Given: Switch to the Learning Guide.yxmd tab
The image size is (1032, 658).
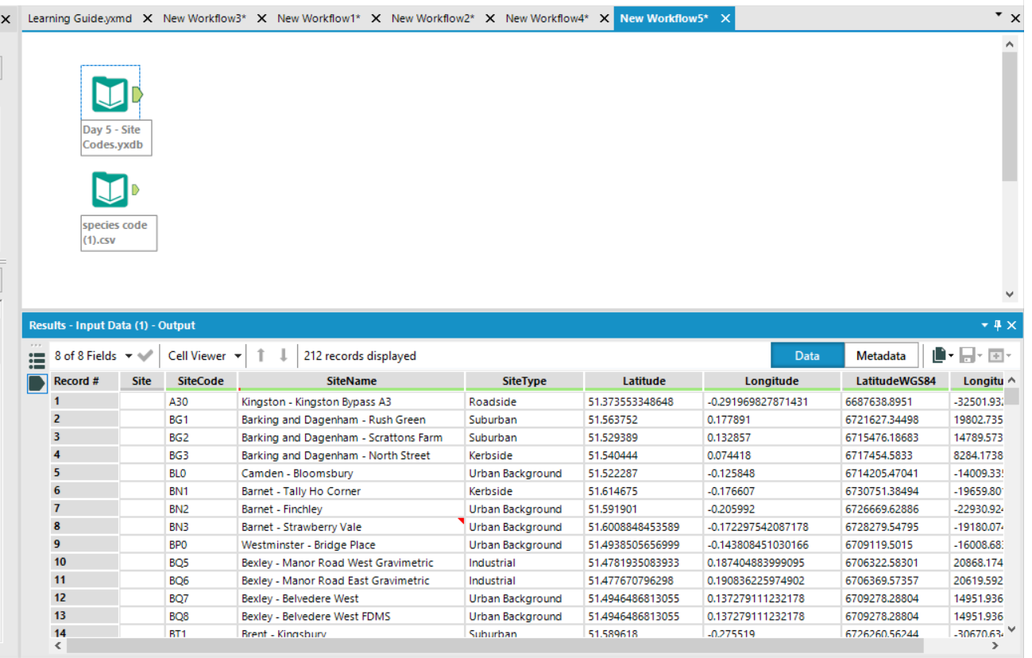Looking at the screenshot, I should [x=79, y=18].
